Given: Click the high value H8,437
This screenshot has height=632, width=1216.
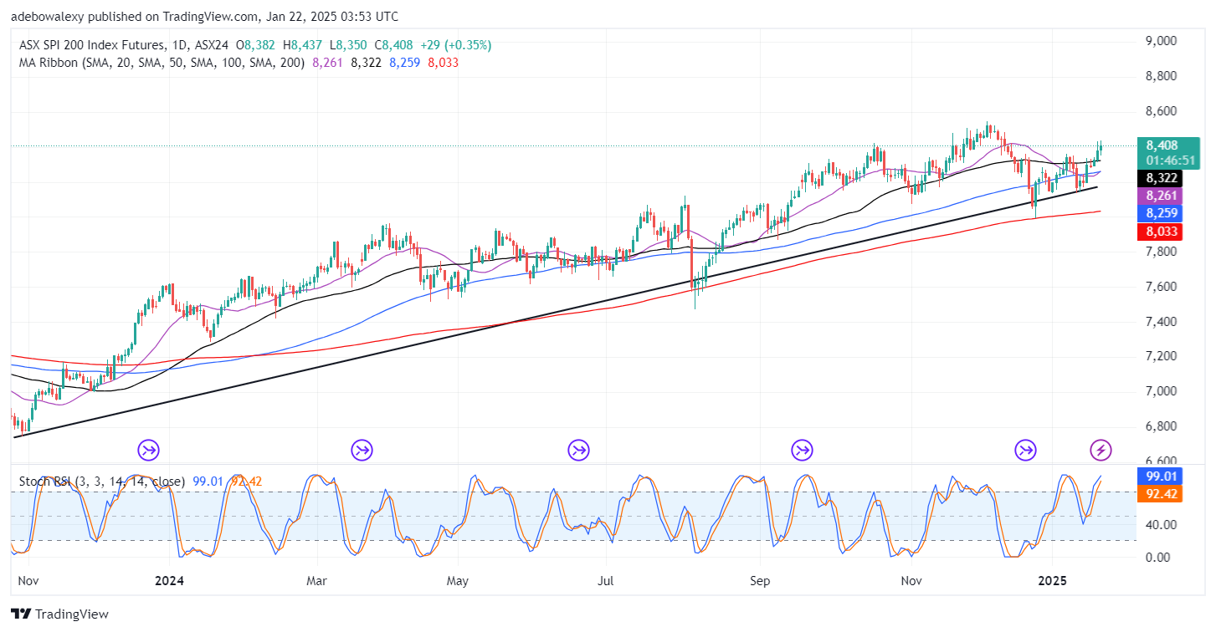Looking at the screenshot, I should coord(303,45).
